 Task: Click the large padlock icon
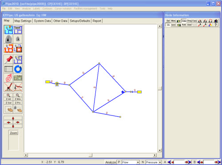coord(8,39)
